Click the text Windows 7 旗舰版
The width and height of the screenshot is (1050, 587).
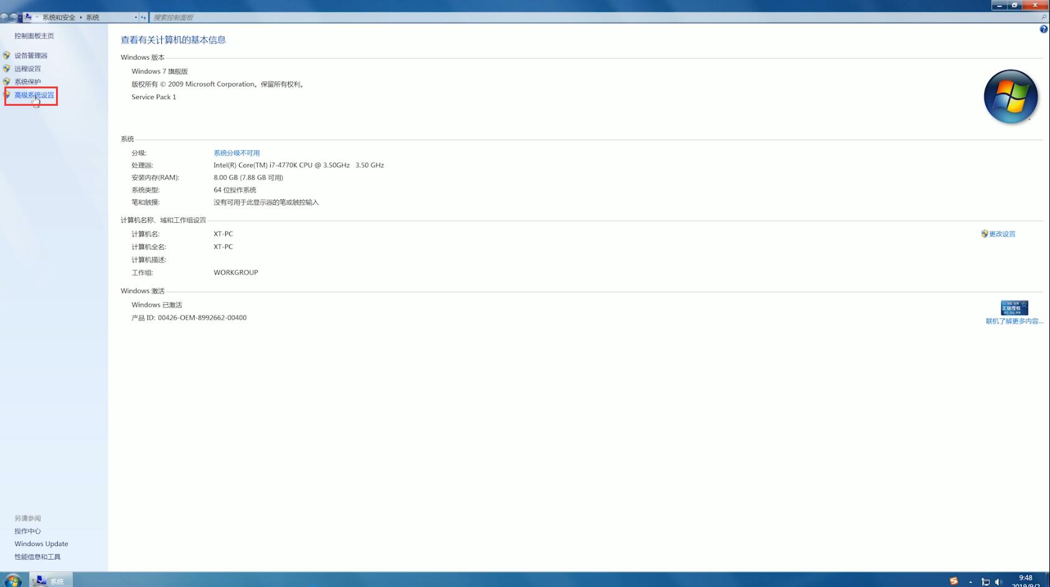tap(159, 72)
